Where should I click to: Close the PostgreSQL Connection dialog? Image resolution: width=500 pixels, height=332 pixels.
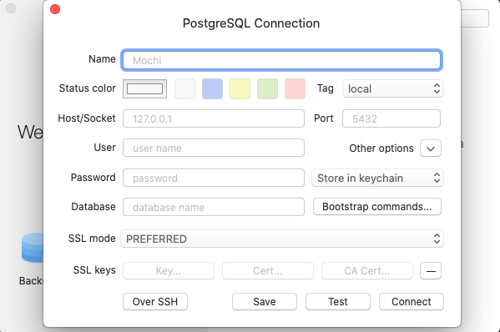point(55,9)
